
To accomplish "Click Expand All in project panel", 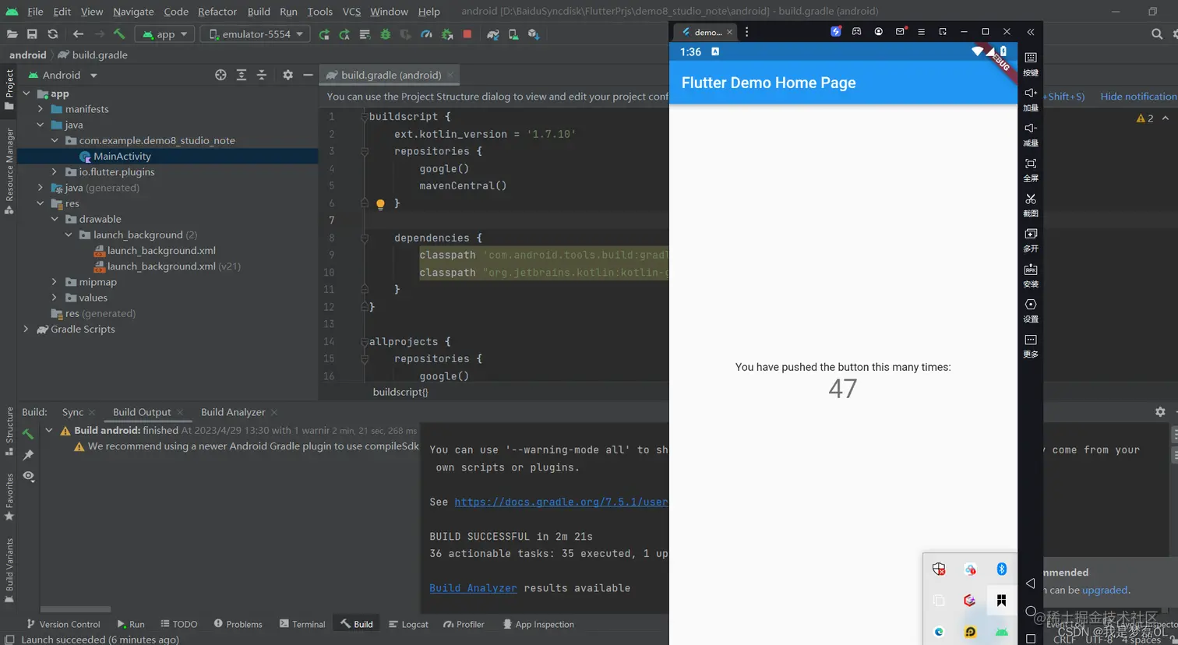I will point(242,75).
